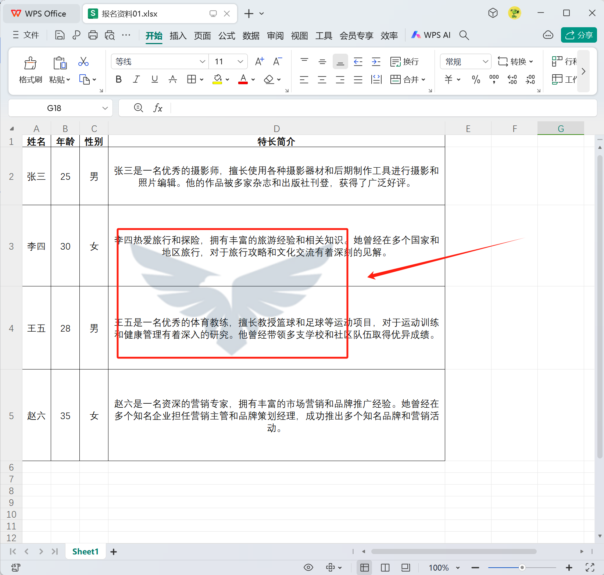
Task: Click the 分享 (share) button
Action: tap(579, 35)
